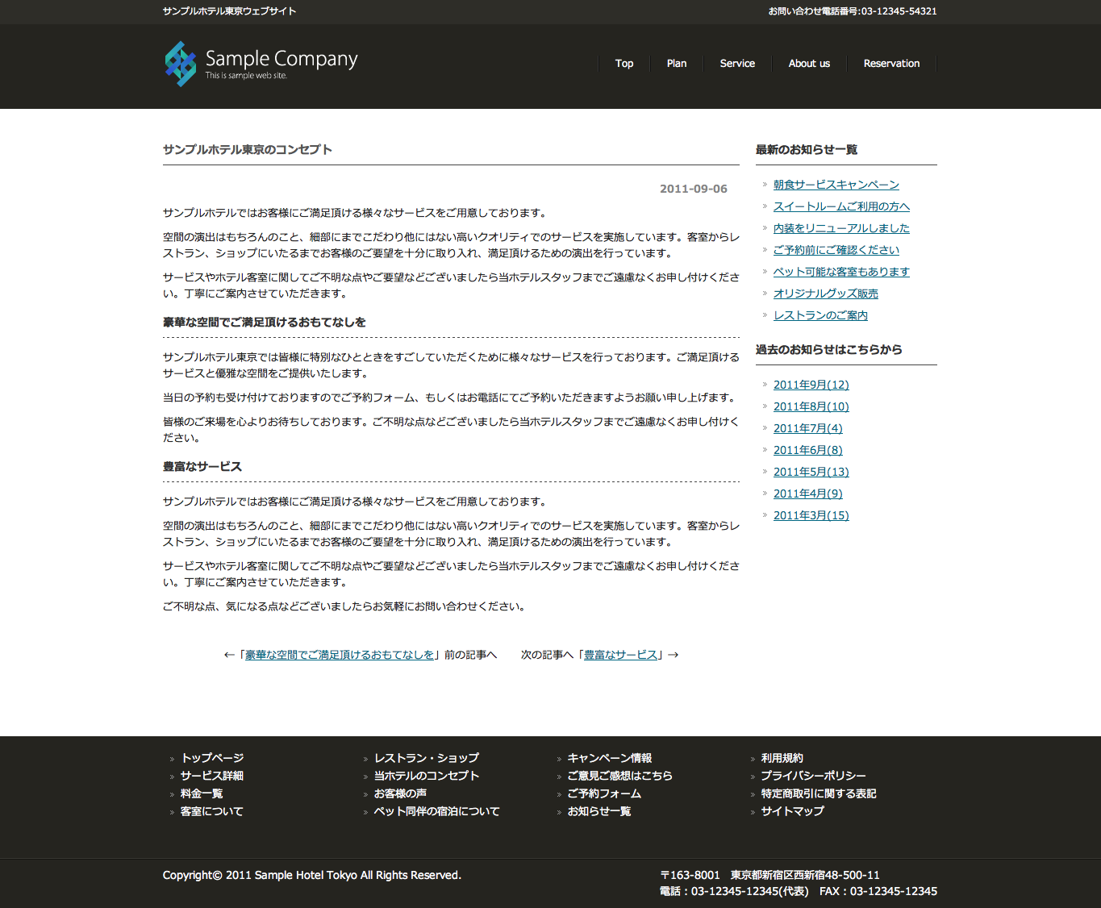Image resolution: width=1101 pixels, height=908 pixels.
Task: Open the 朝食サービスキャンペーン news link
Action: (x=836, y=185)
